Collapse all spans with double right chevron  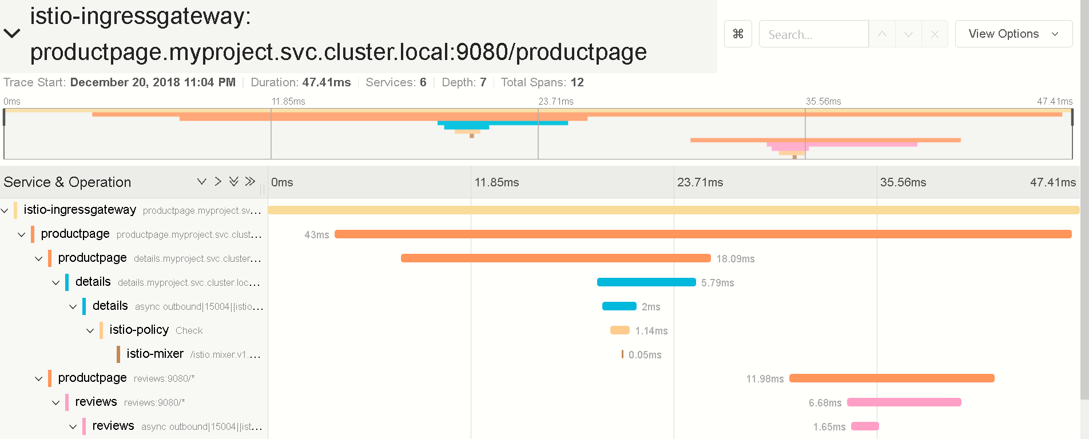point(250,181)
